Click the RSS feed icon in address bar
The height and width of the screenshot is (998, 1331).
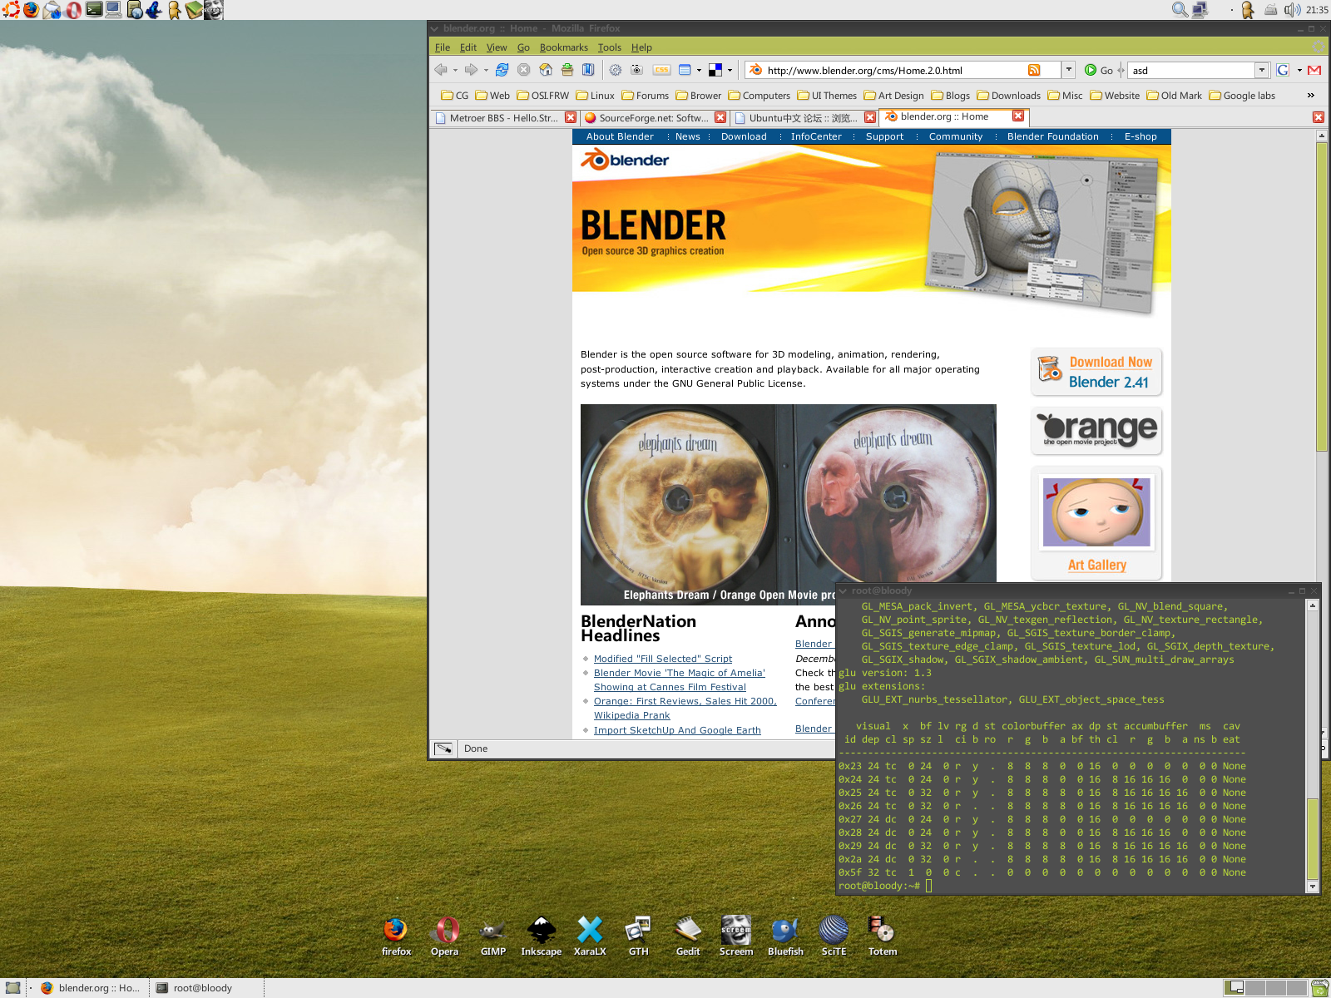pyautogui.click(x=1034, y=70)
